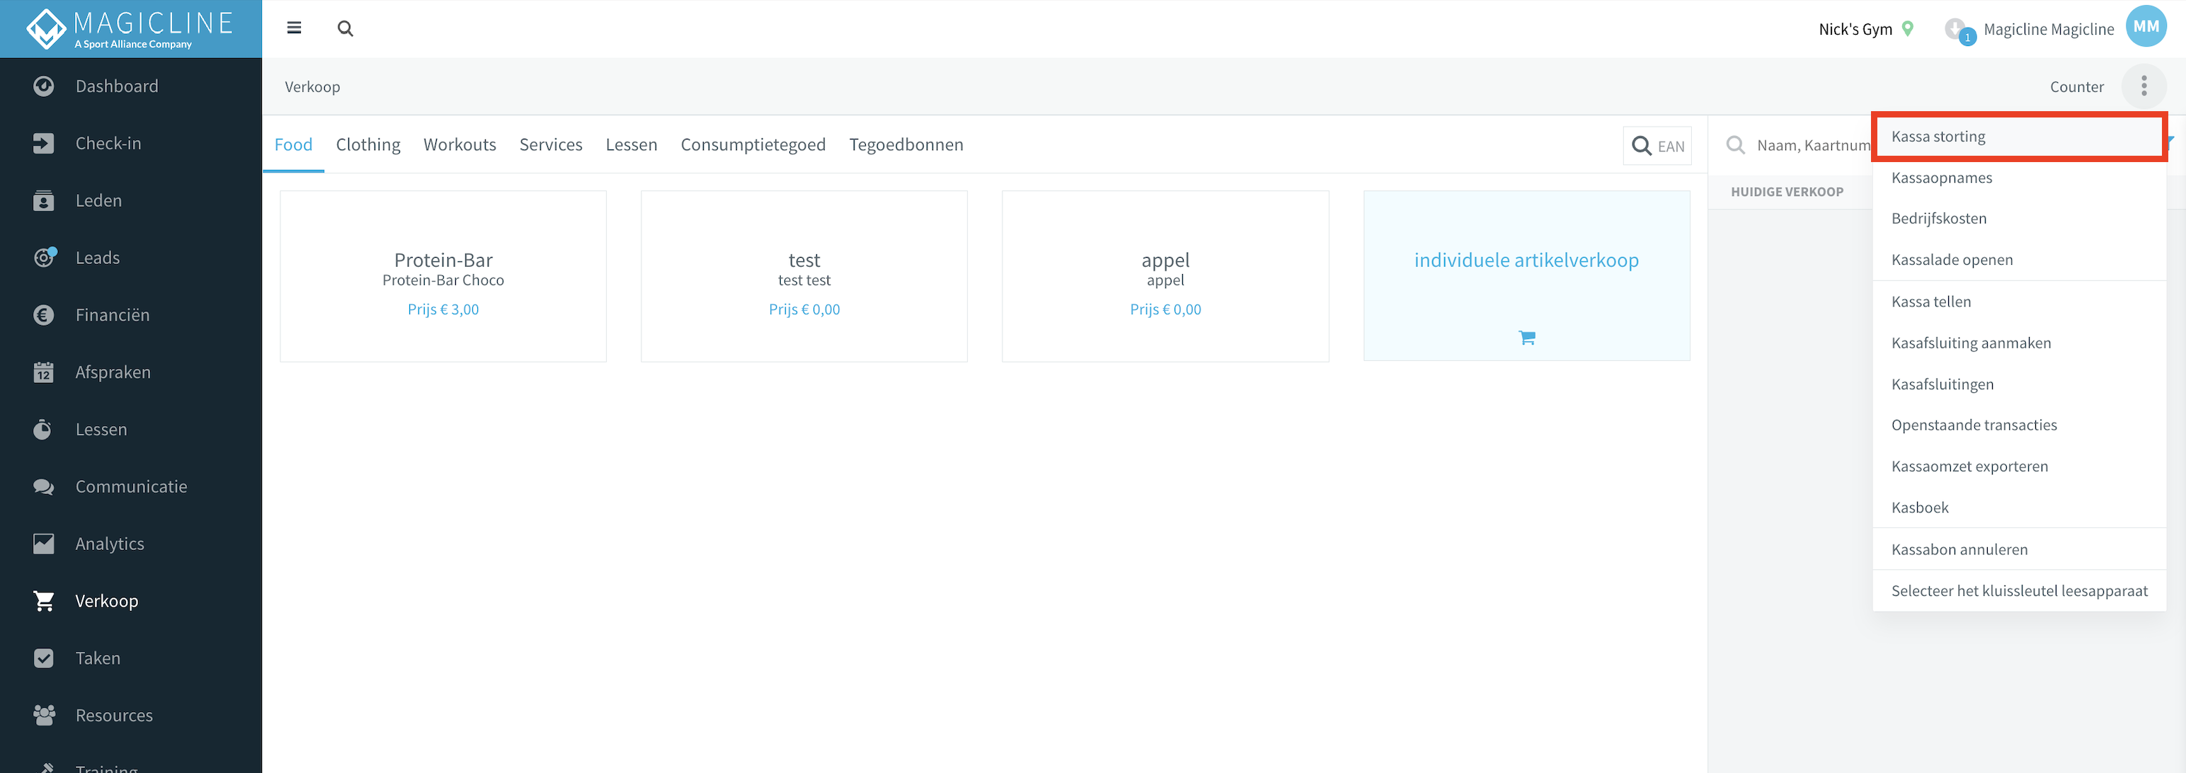
Task: Click the Lessen stopwatch icon
Action: [x=43, y=430]
